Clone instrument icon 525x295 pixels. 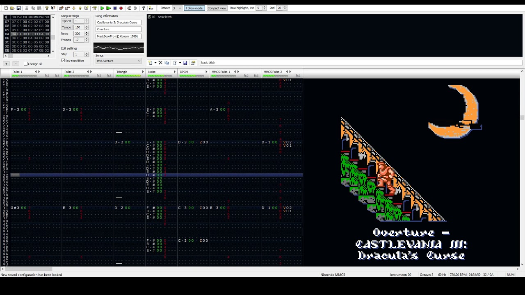(167, 63)
